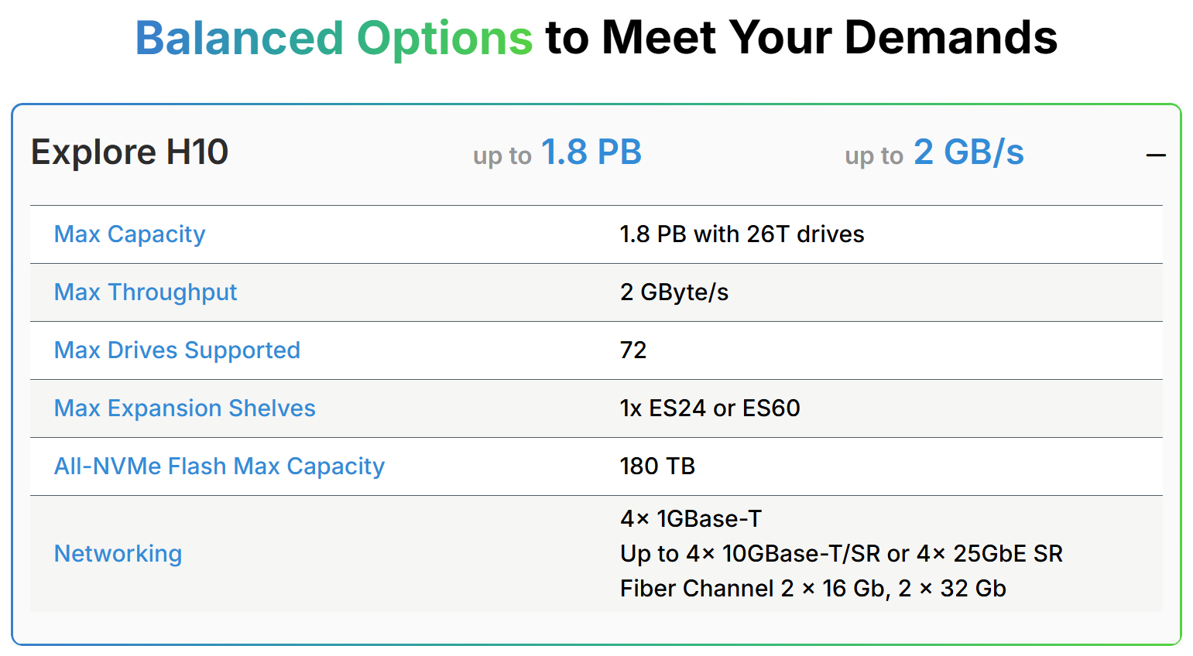Click the '180 TB' flash capacity value

point(657,466)
